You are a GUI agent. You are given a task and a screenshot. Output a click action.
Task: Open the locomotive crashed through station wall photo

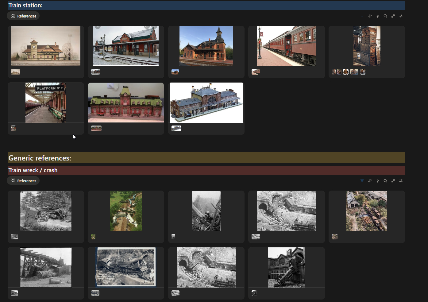tap(286, 267)
